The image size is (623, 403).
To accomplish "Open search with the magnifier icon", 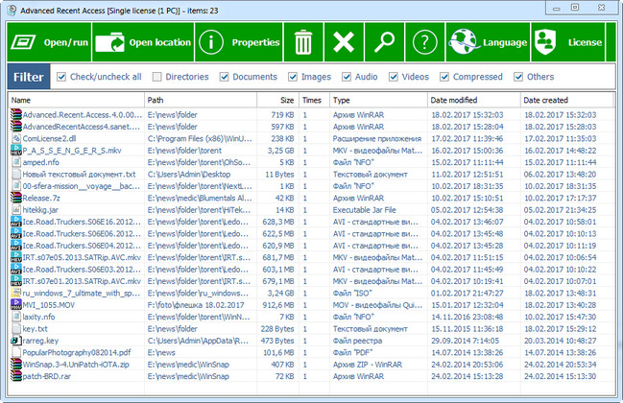I will 385,42.
